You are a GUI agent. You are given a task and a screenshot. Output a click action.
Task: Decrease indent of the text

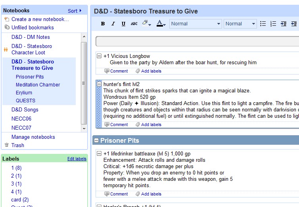(x=294, y=24)
